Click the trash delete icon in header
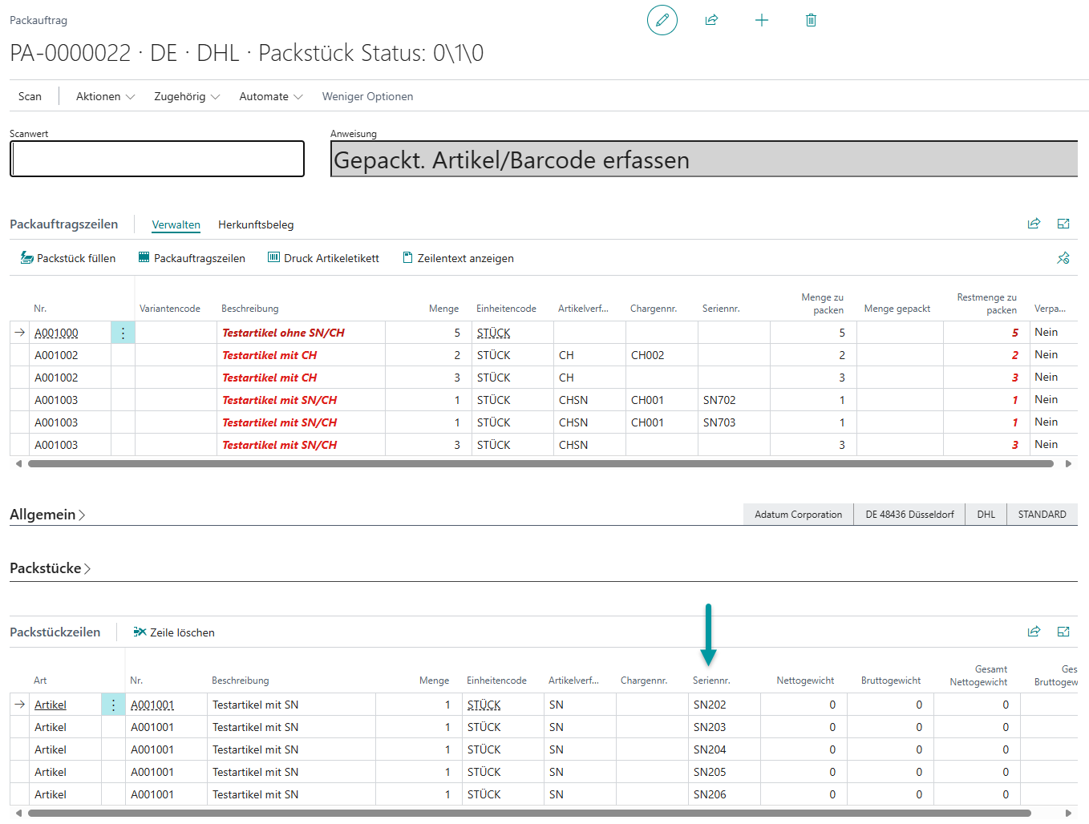This screenshot has width=1089, height=824. [811, 20]
